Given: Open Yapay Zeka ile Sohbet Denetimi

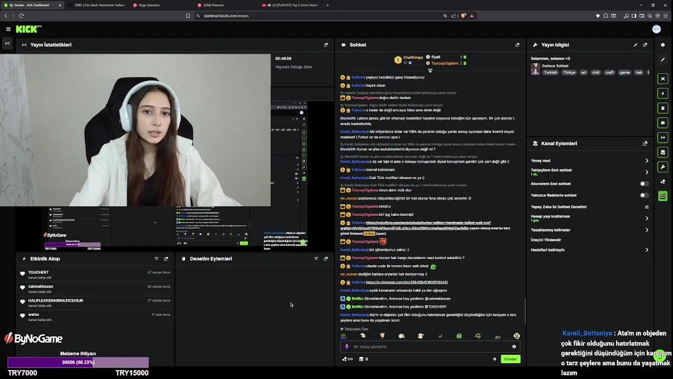Looking at the screenshot, I should click(x=590, y=207).
